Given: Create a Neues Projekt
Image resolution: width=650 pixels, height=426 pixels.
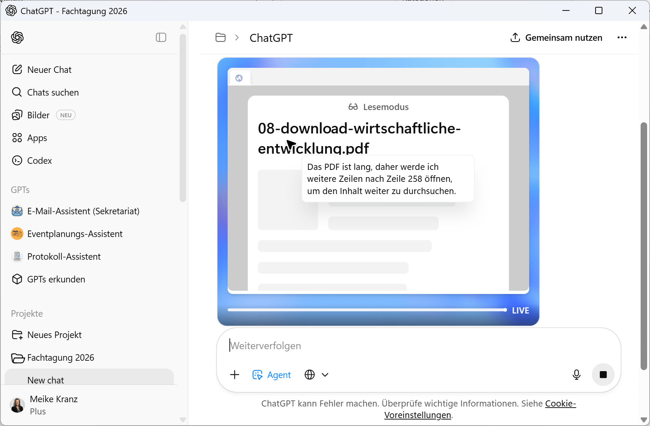Looking at the screenshot, I should pos(54,335).
